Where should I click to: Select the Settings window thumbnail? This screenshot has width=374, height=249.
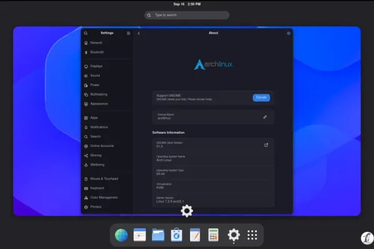click(187, 121)
